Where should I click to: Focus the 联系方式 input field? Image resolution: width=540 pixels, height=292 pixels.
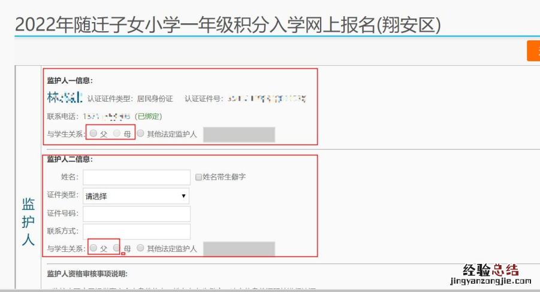137,232
